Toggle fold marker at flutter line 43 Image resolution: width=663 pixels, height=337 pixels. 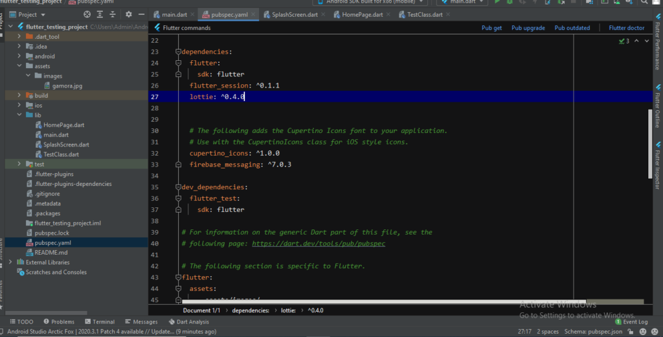coord(179,277)
